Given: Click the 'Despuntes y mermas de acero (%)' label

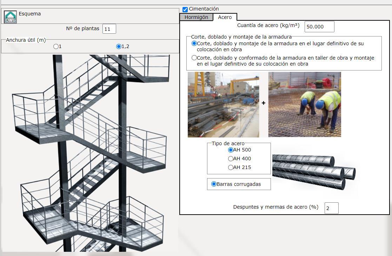Looking at the screenshot, I should point(276,207).
